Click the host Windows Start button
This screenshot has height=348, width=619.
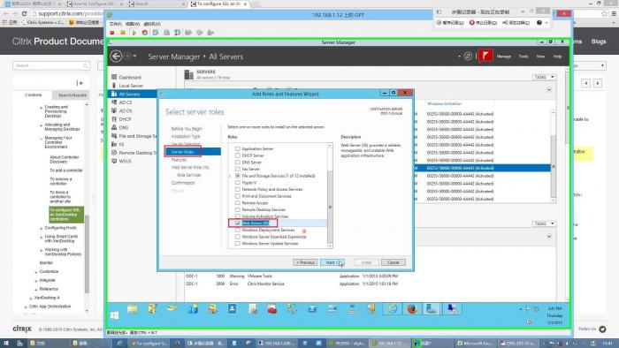coord(5,344)
